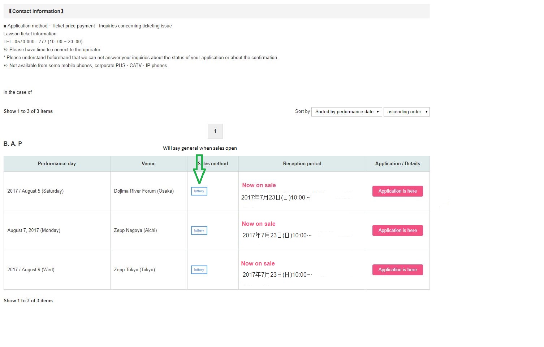Click 'Dojima River Forum (Osaka)' venue text

point(144,191)
